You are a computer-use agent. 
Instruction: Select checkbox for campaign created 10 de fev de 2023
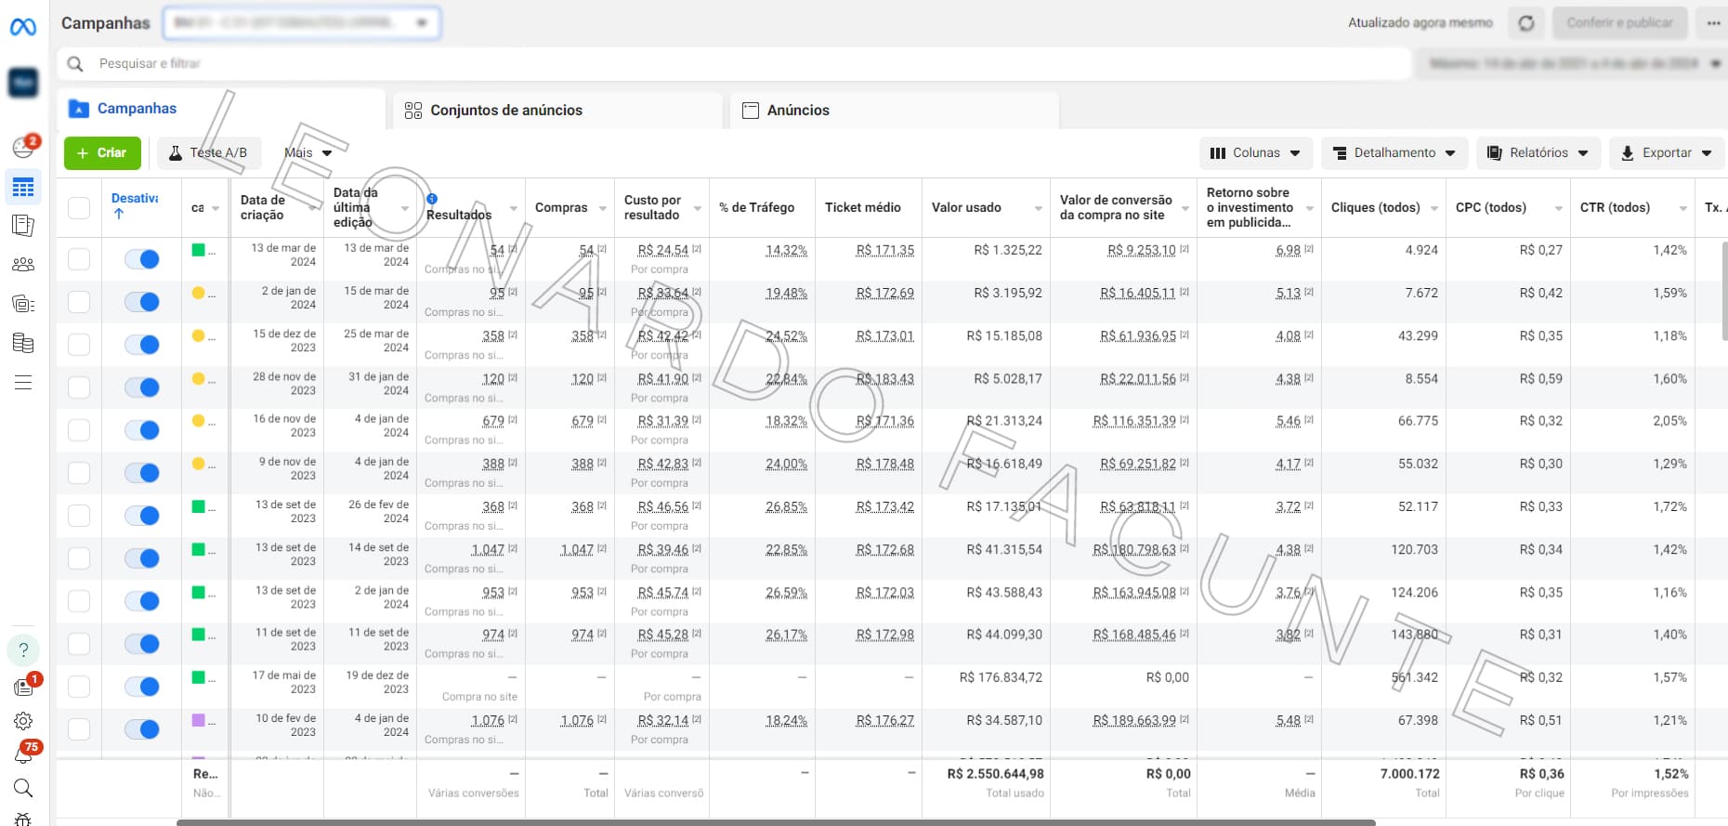pyautogui.click(x=79, y=729)
